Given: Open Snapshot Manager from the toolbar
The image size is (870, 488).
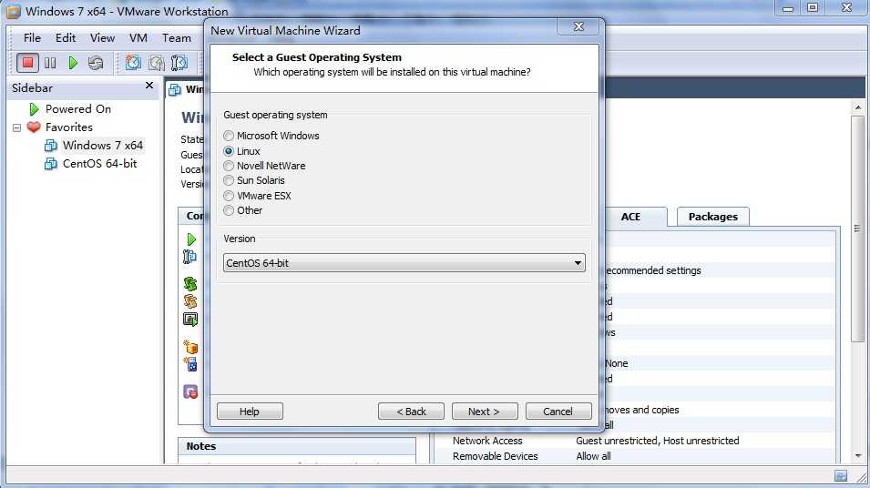Looking at the screenshot, I should point(179,63).
